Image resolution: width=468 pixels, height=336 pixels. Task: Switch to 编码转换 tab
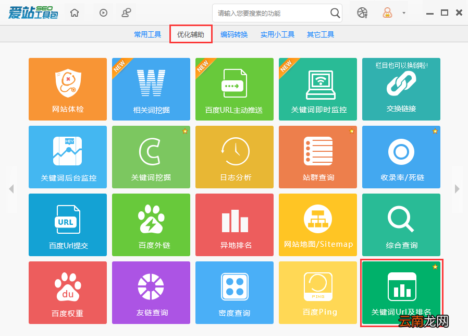[234, 34]
